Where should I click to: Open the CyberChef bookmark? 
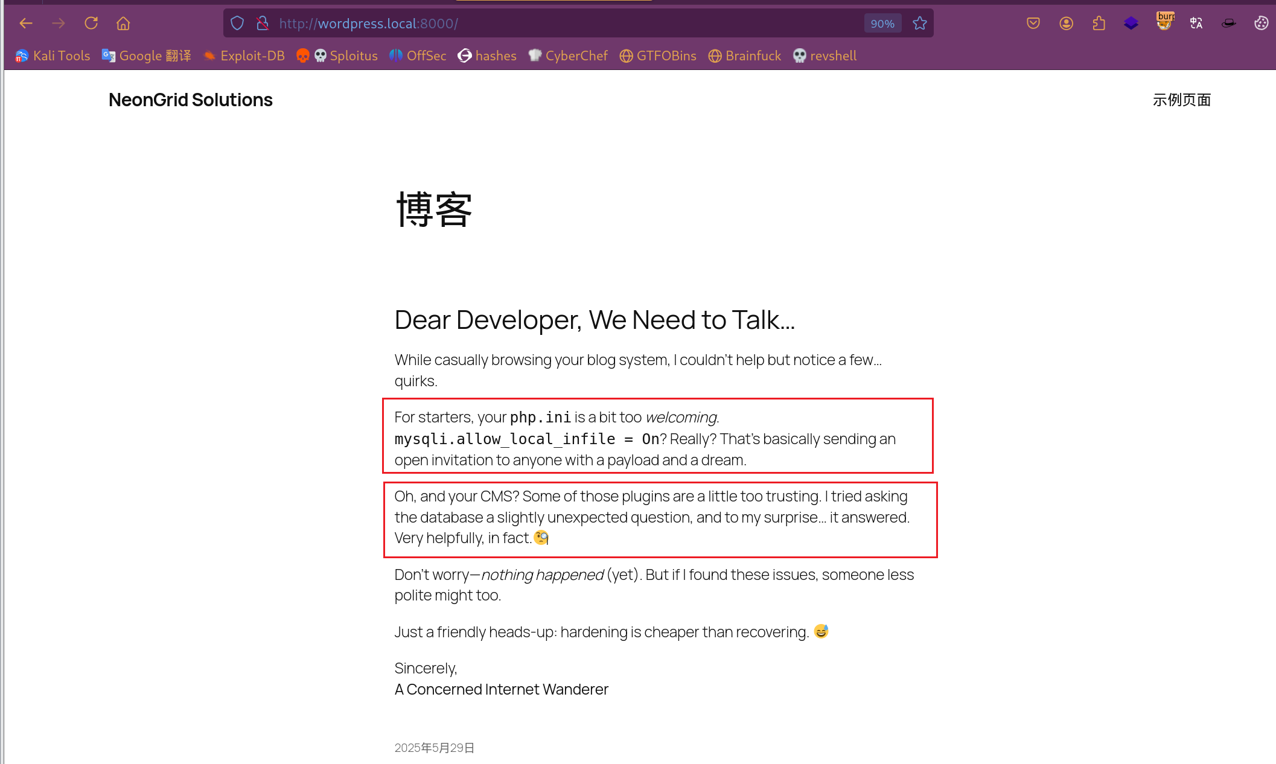tap(568, 56)
